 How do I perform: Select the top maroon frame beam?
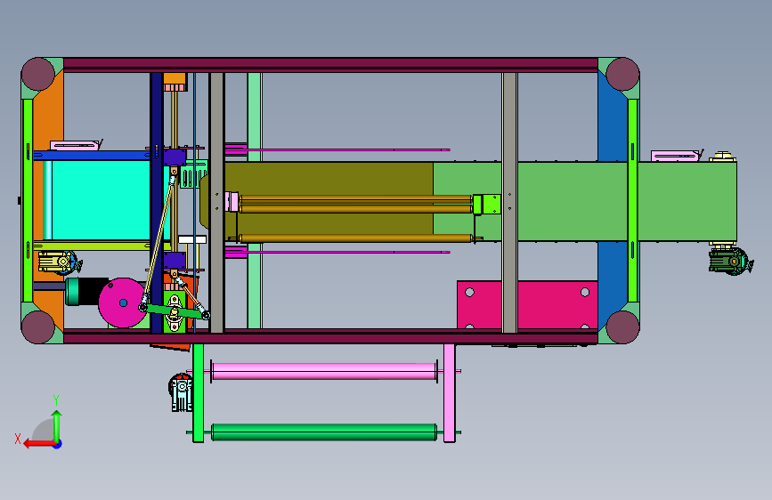coord(331,63)
